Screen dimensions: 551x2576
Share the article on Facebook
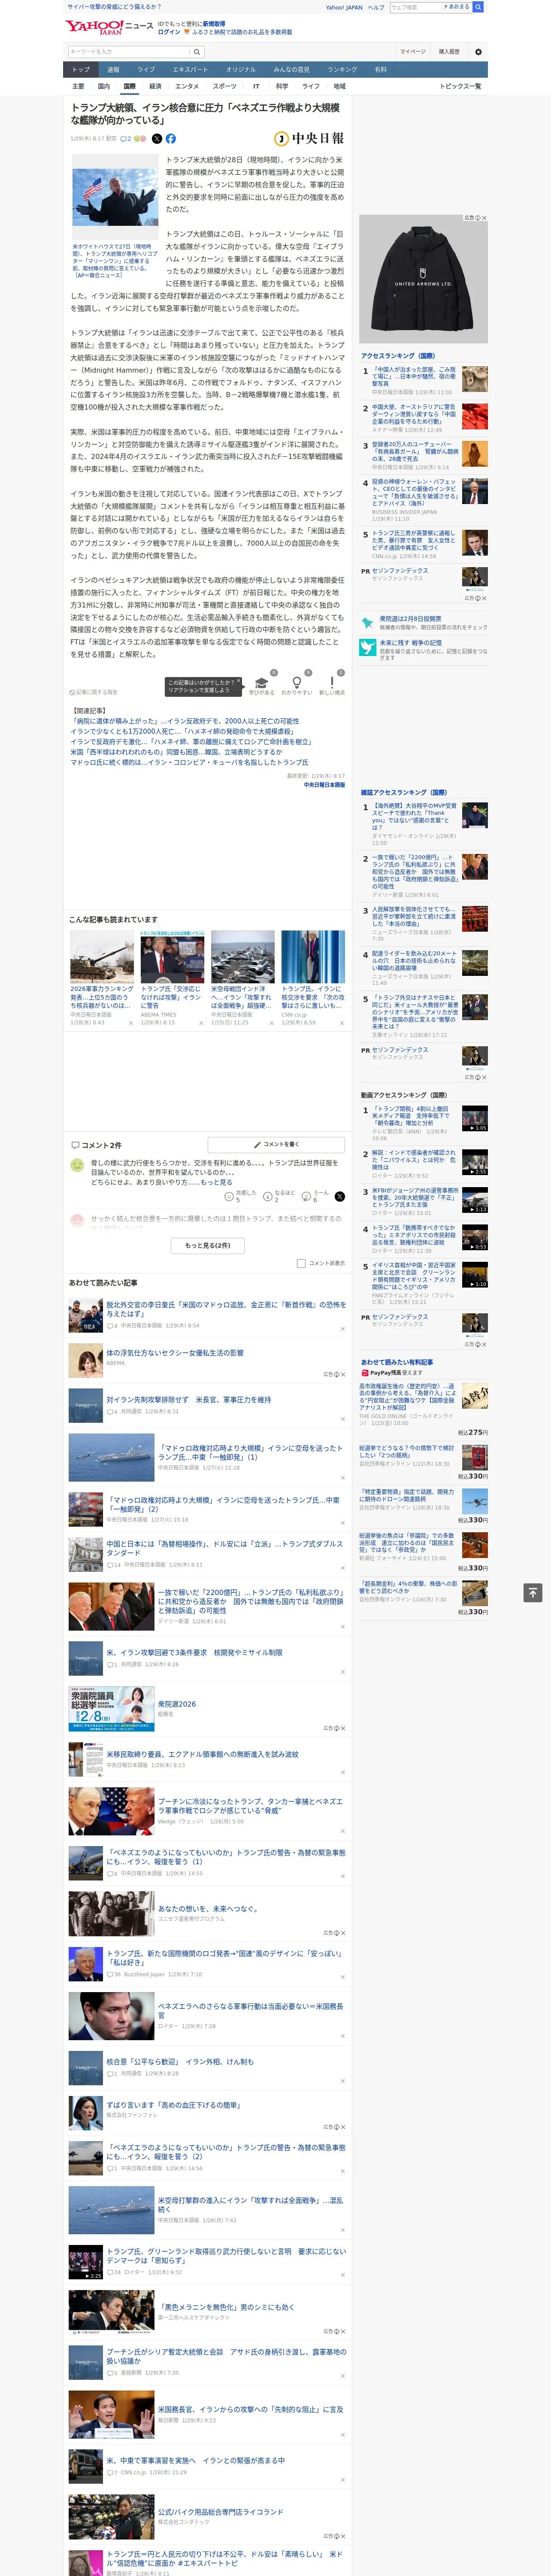click(x=170, y=139)
